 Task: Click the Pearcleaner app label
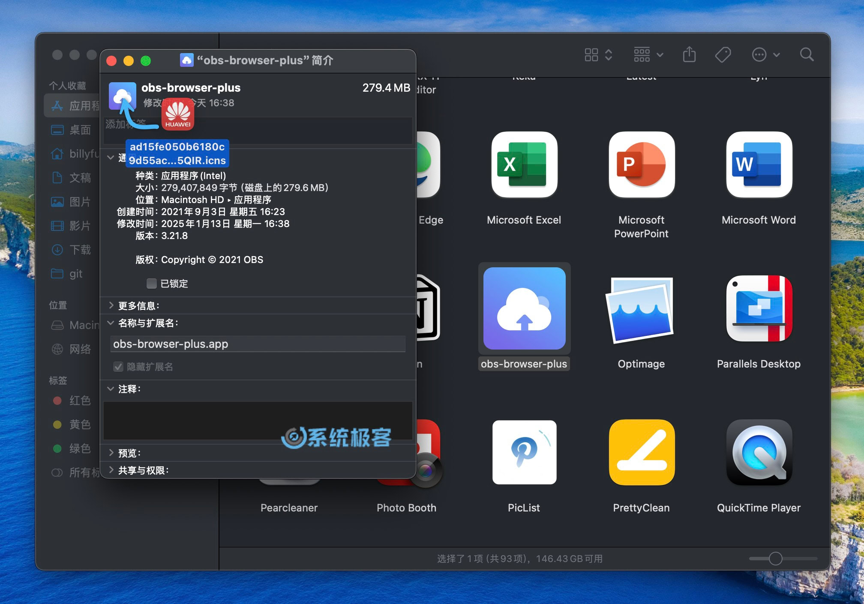[289, 508]
